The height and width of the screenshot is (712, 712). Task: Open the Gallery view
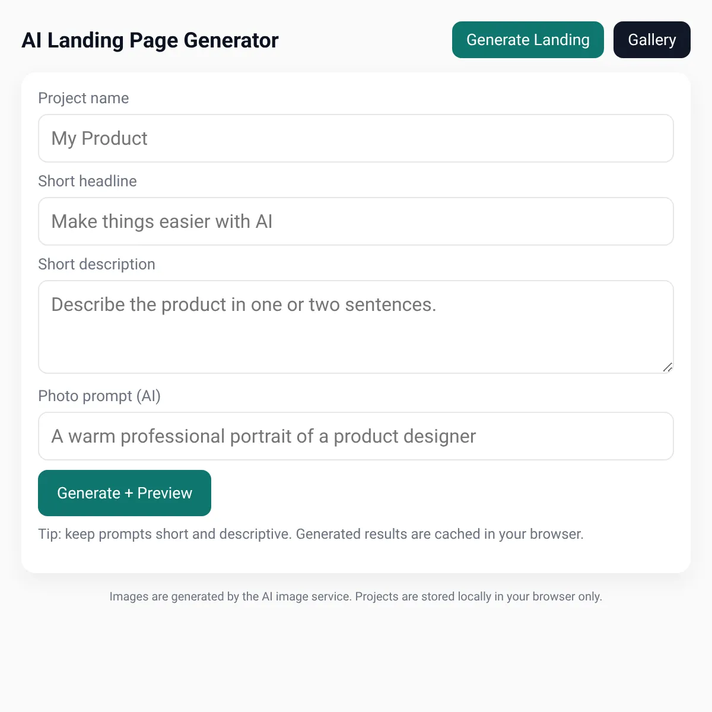pyautogui.click(x=651, y=40)
